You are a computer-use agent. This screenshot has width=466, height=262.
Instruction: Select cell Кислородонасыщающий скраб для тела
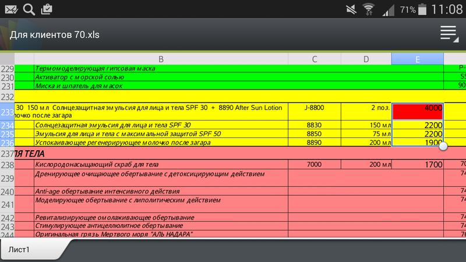(x=161, y=164)
